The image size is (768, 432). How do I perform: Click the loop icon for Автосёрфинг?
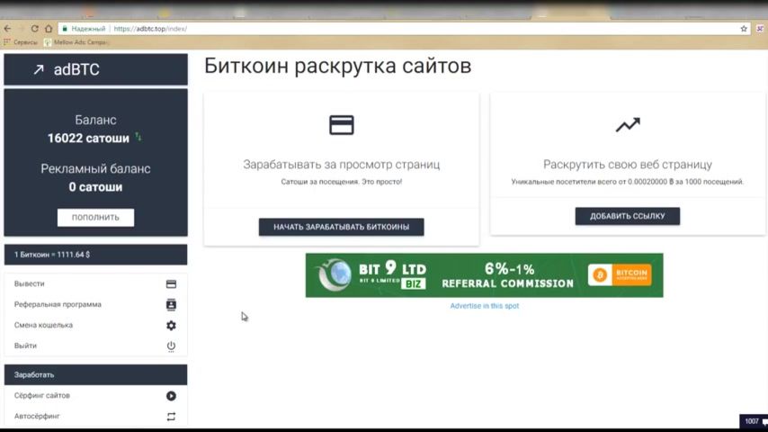171,417
